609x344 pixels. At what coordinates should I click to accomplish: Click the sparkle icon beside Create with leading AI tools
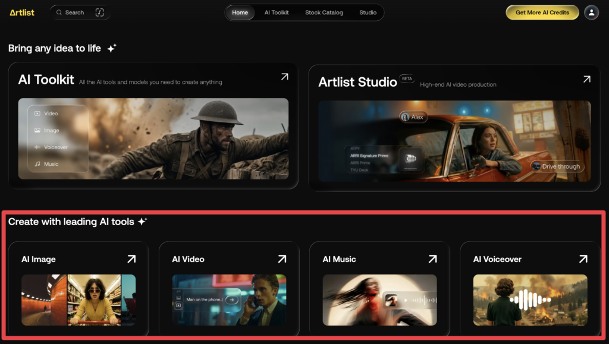143,222
